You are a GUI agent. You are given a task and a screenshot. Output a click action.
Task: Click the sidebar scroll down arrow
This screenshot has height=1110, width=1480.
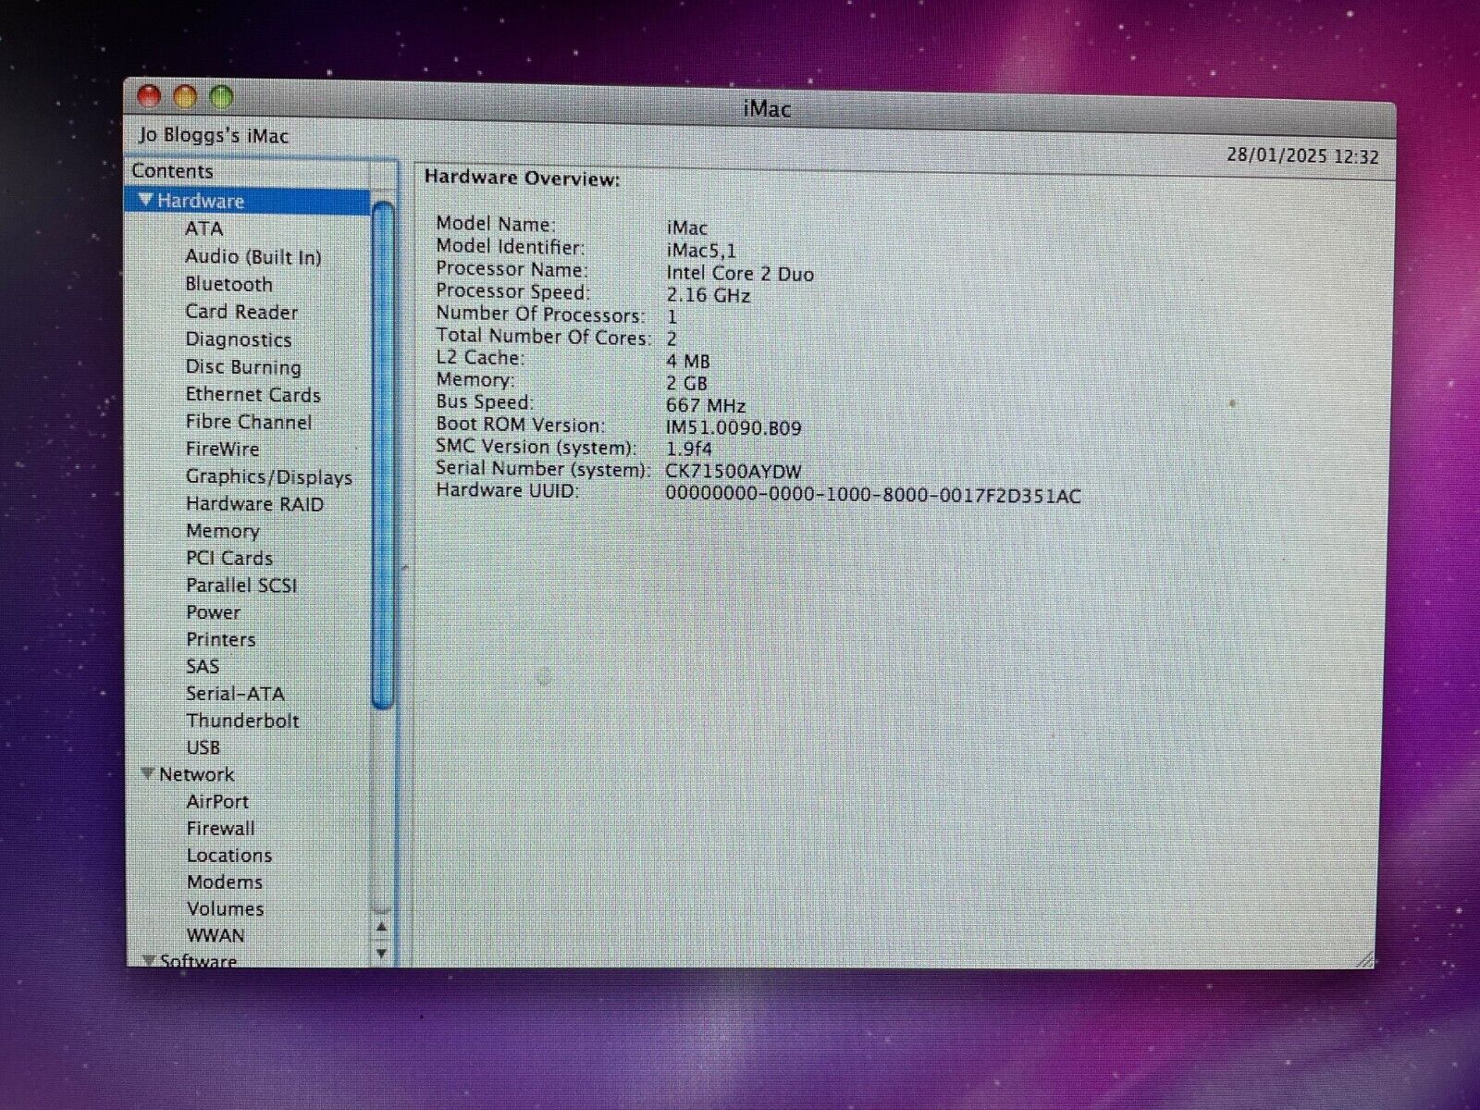pyautogui.click(x=381, y=953)
